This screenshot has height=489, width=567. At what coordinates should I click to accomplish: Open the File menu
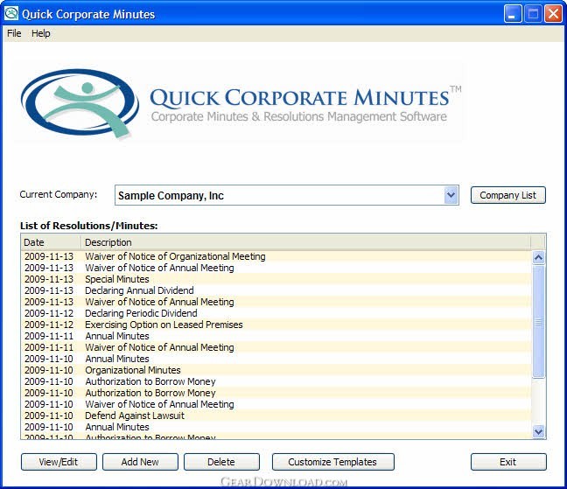pyautogui.click(x=14, y=33)
